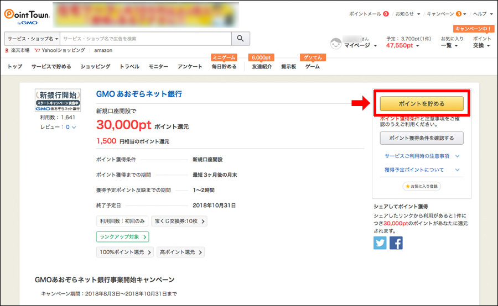This screenshot has width=498, height=306.
Task: Expand the キャンペーン dropdown
Action: (x=447, y=14)
